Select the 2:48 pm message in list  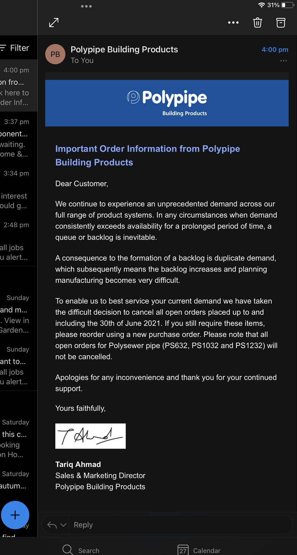17,241
